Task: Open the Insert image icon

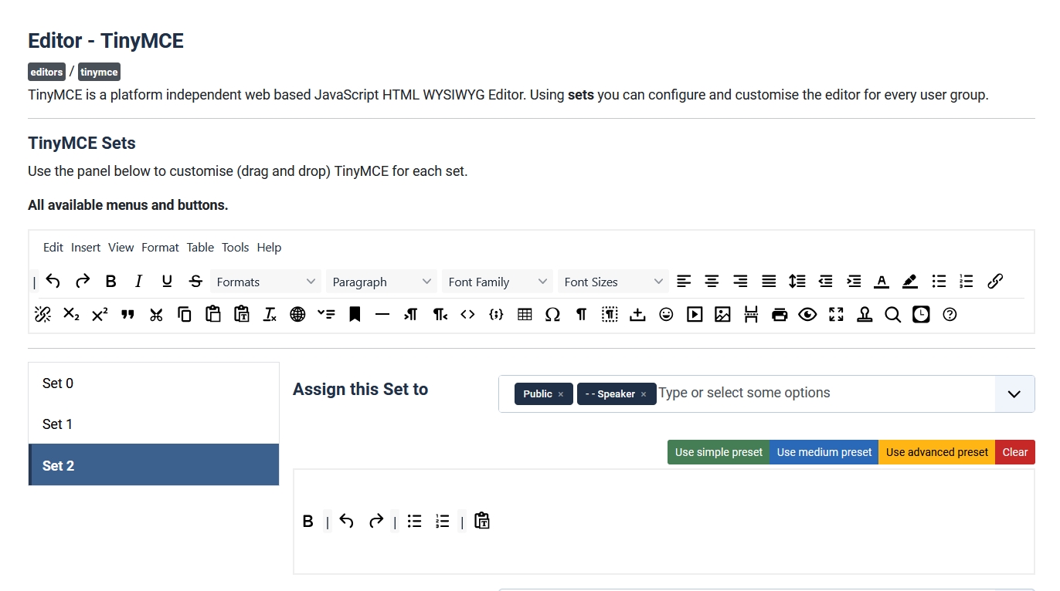Action: click(x=722, y=314)
